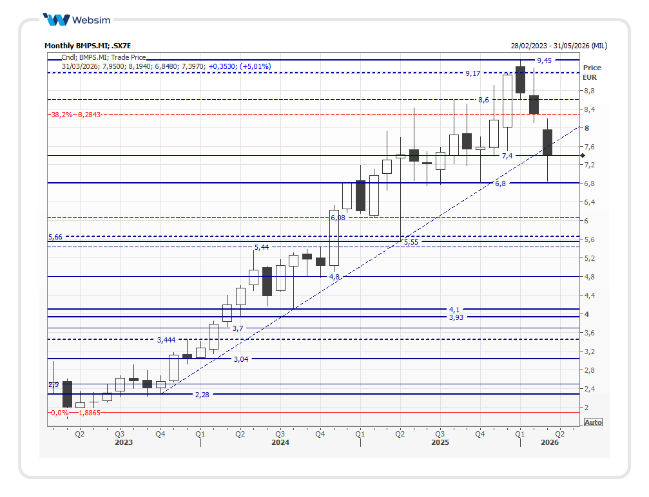Select the 2,28 support line label

click(202, 394)
